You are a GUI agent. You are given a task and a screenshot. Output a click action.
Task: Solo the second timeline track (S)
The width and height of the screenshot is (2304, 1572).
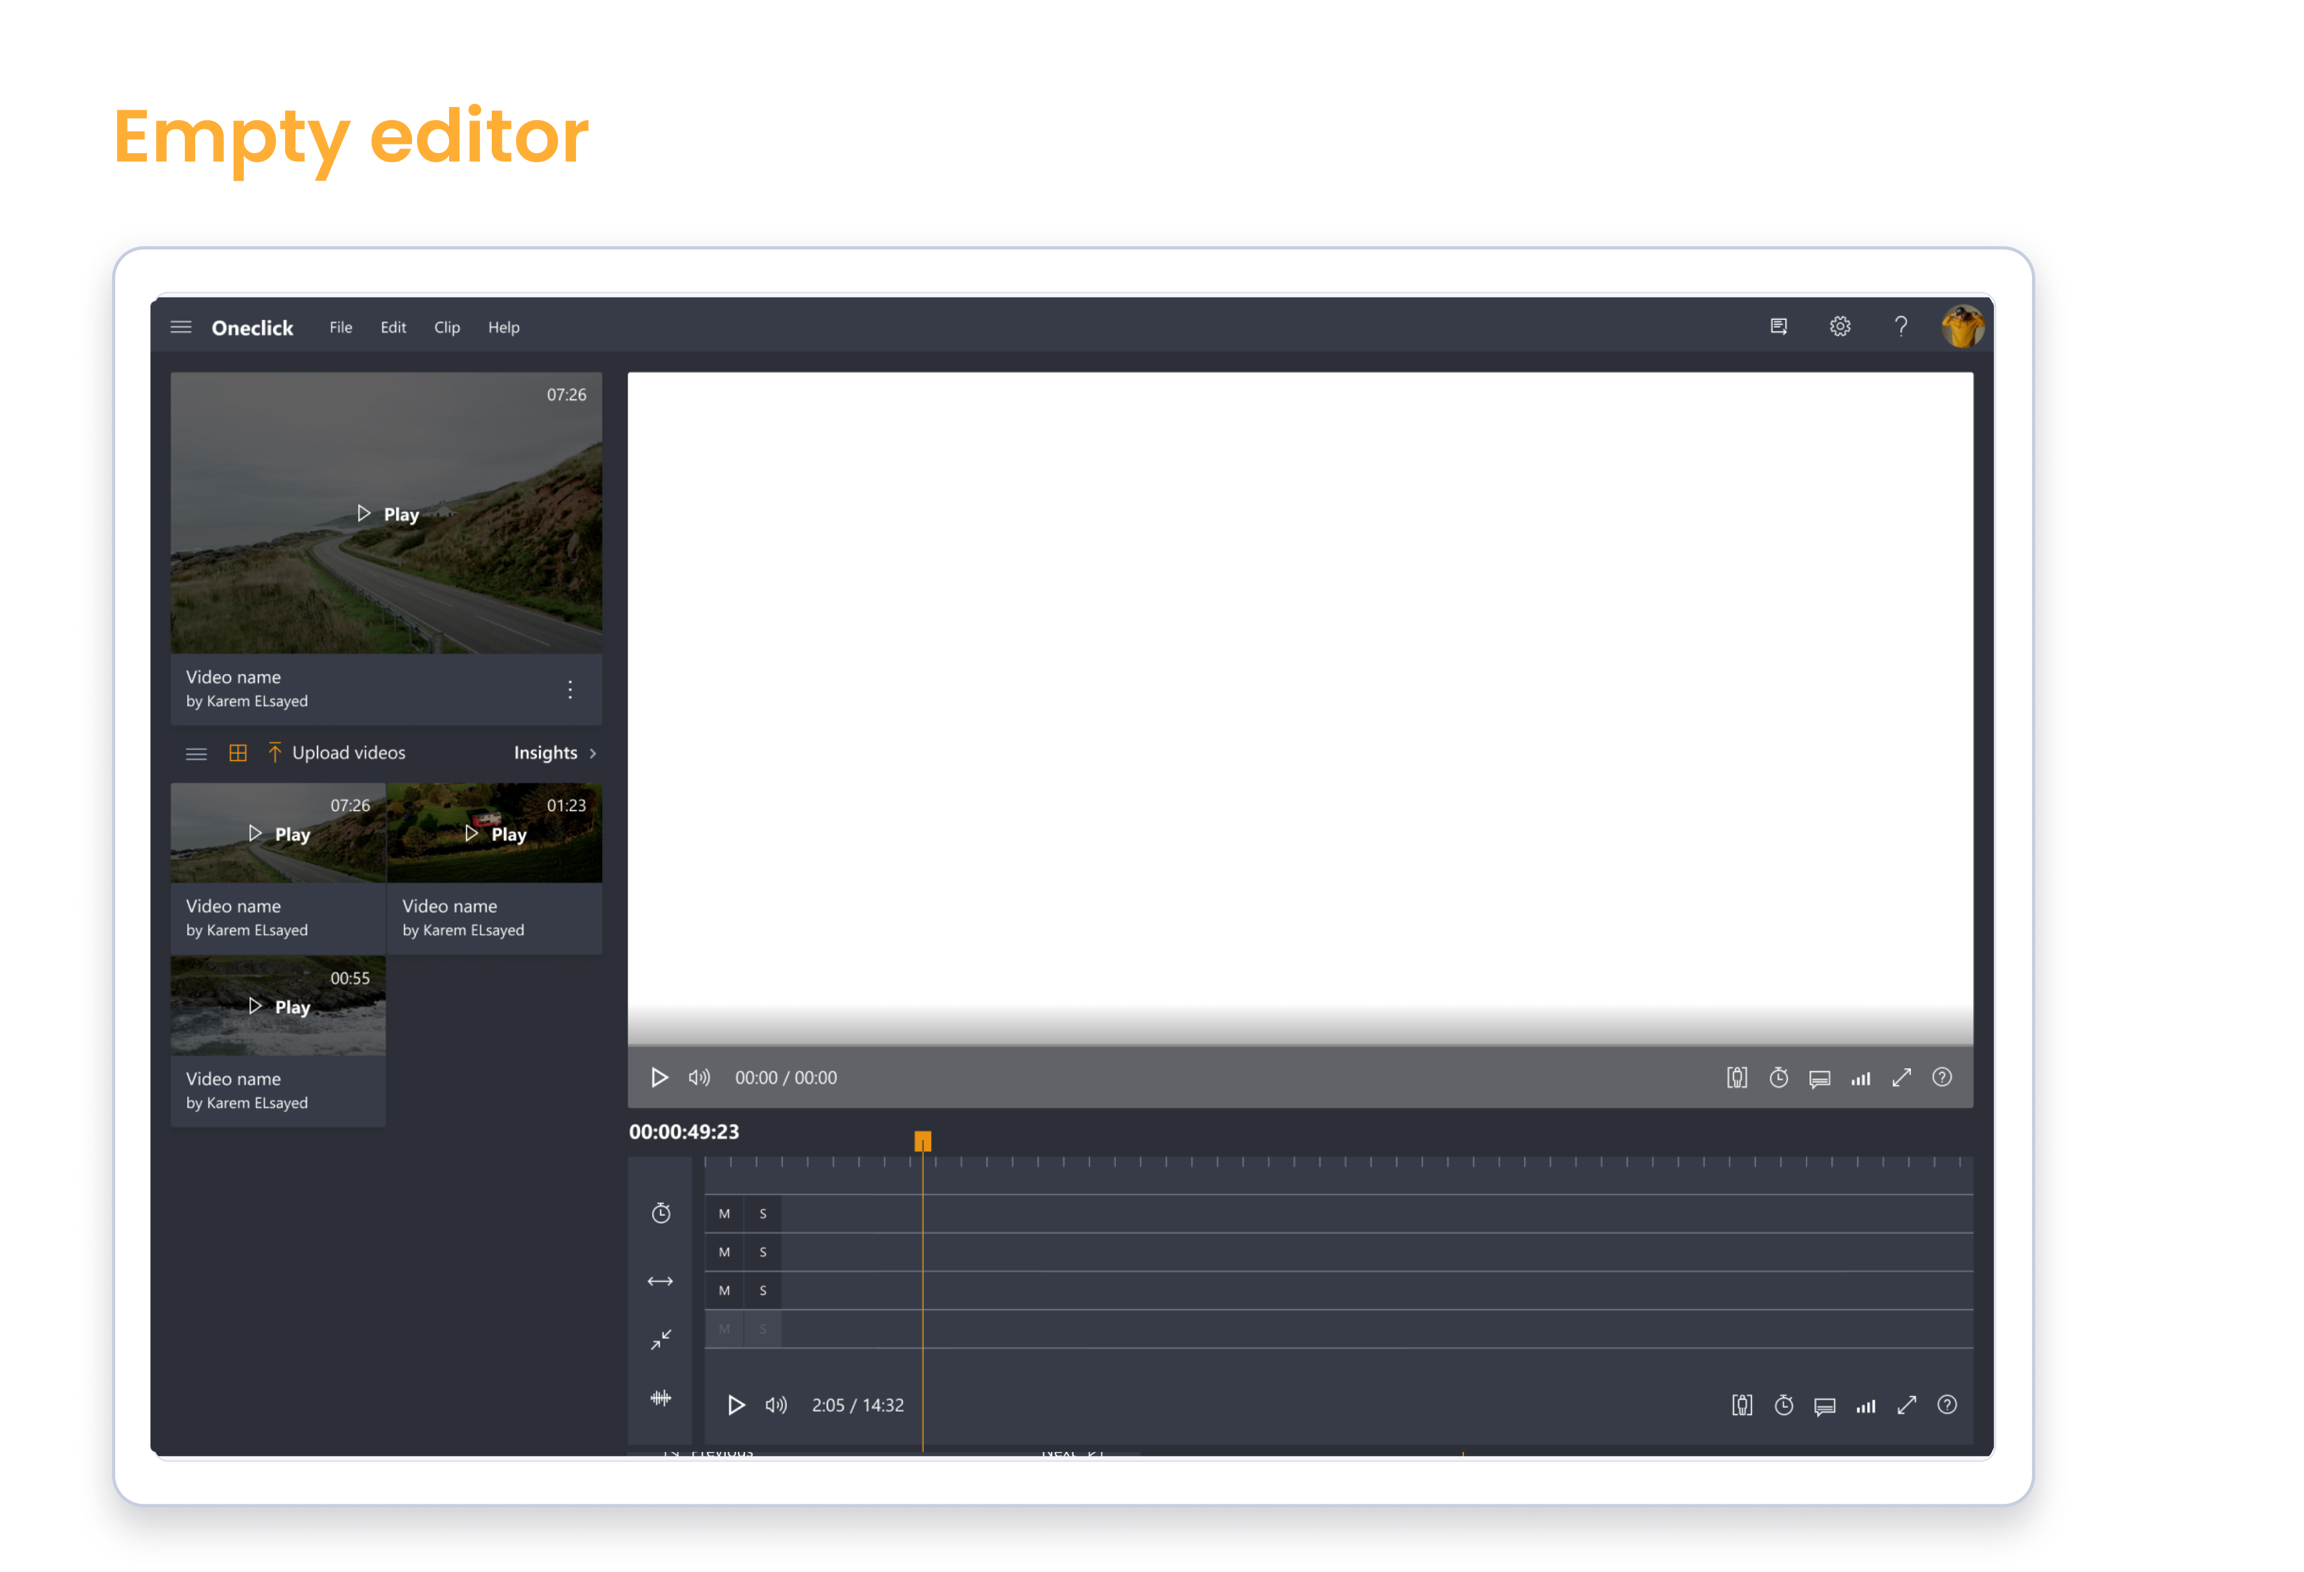762,1253
